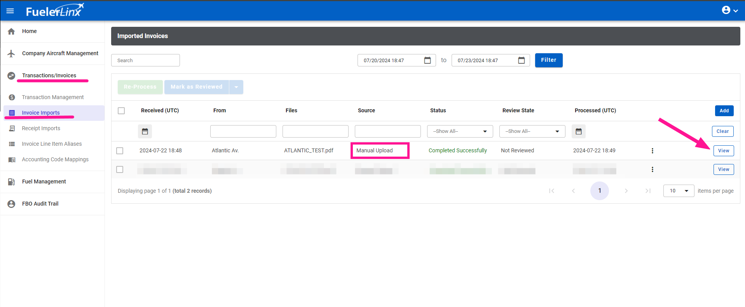Viewport: 745px width, 307px height.
Task: Click the Filter button
Action: point(549,60)
